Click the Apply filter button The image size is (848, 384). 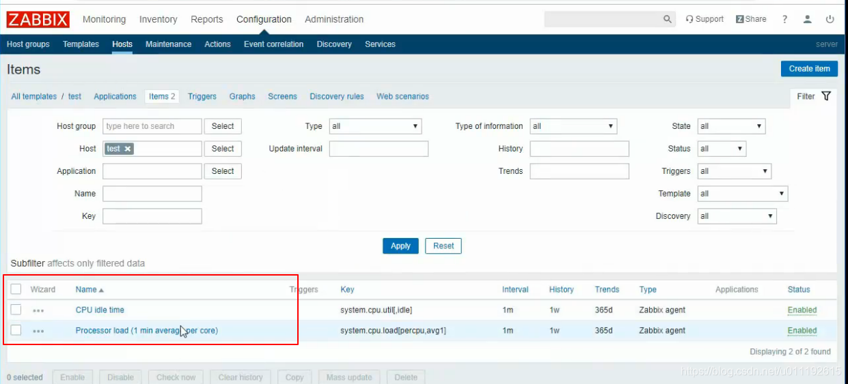click(x=400, y=246)
